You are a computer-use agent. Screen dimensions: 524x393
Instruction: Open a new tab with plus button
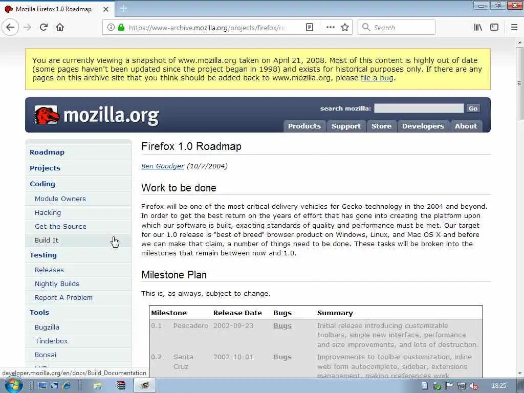[123, 9]
